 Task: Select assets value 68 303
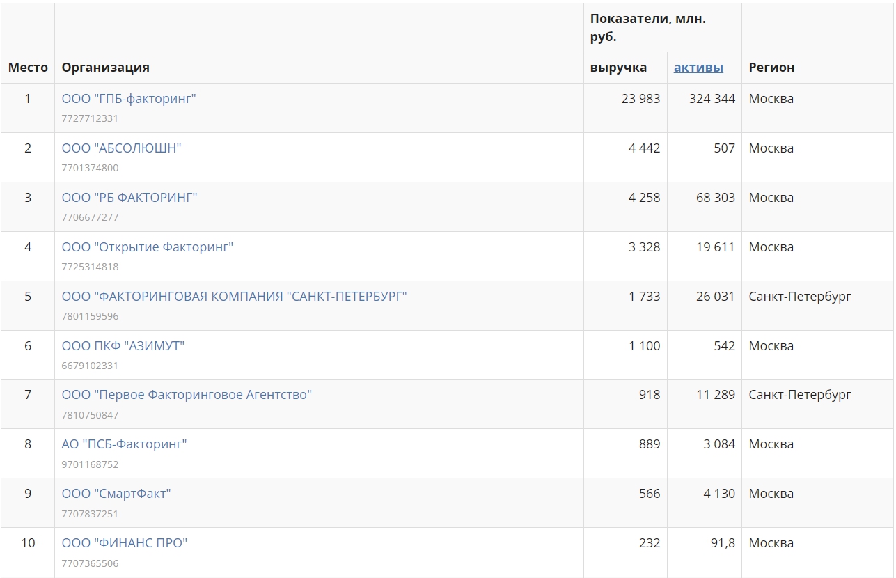(716, 198)
